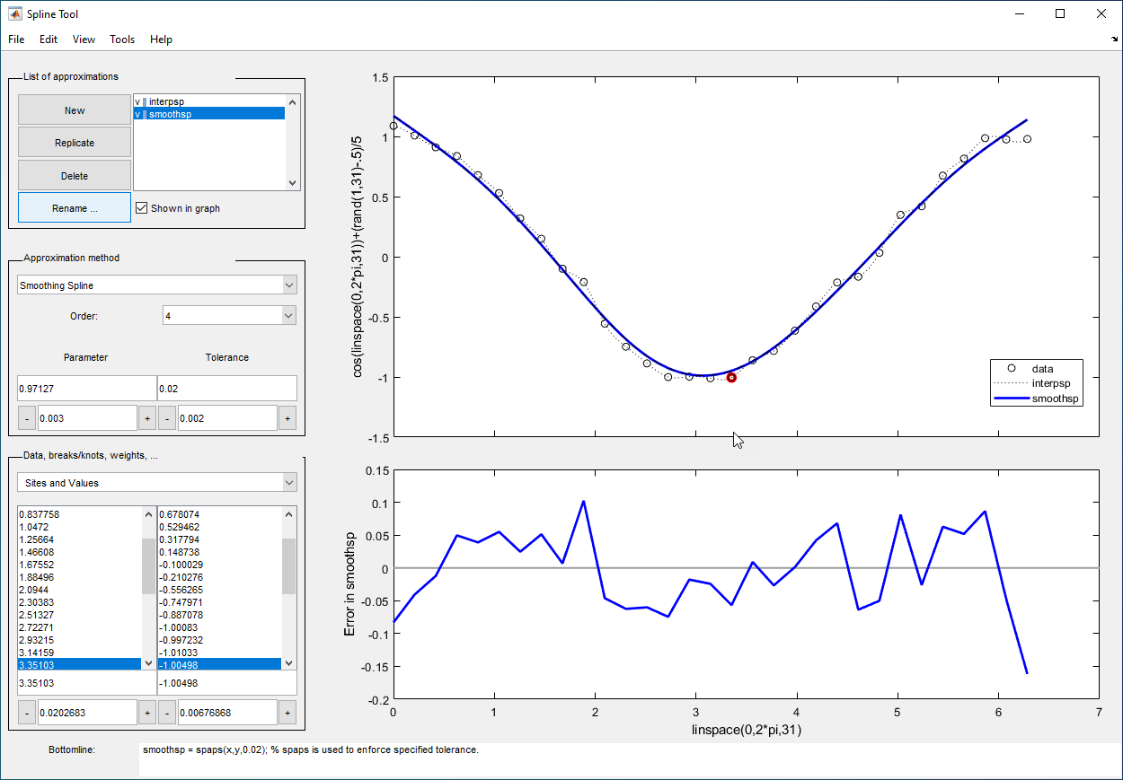This screenshot has width=1123, height=780.
Task: Click the sites list vertical scrollbar thumb
Action: pyautogui.click(x=148, y=566)
